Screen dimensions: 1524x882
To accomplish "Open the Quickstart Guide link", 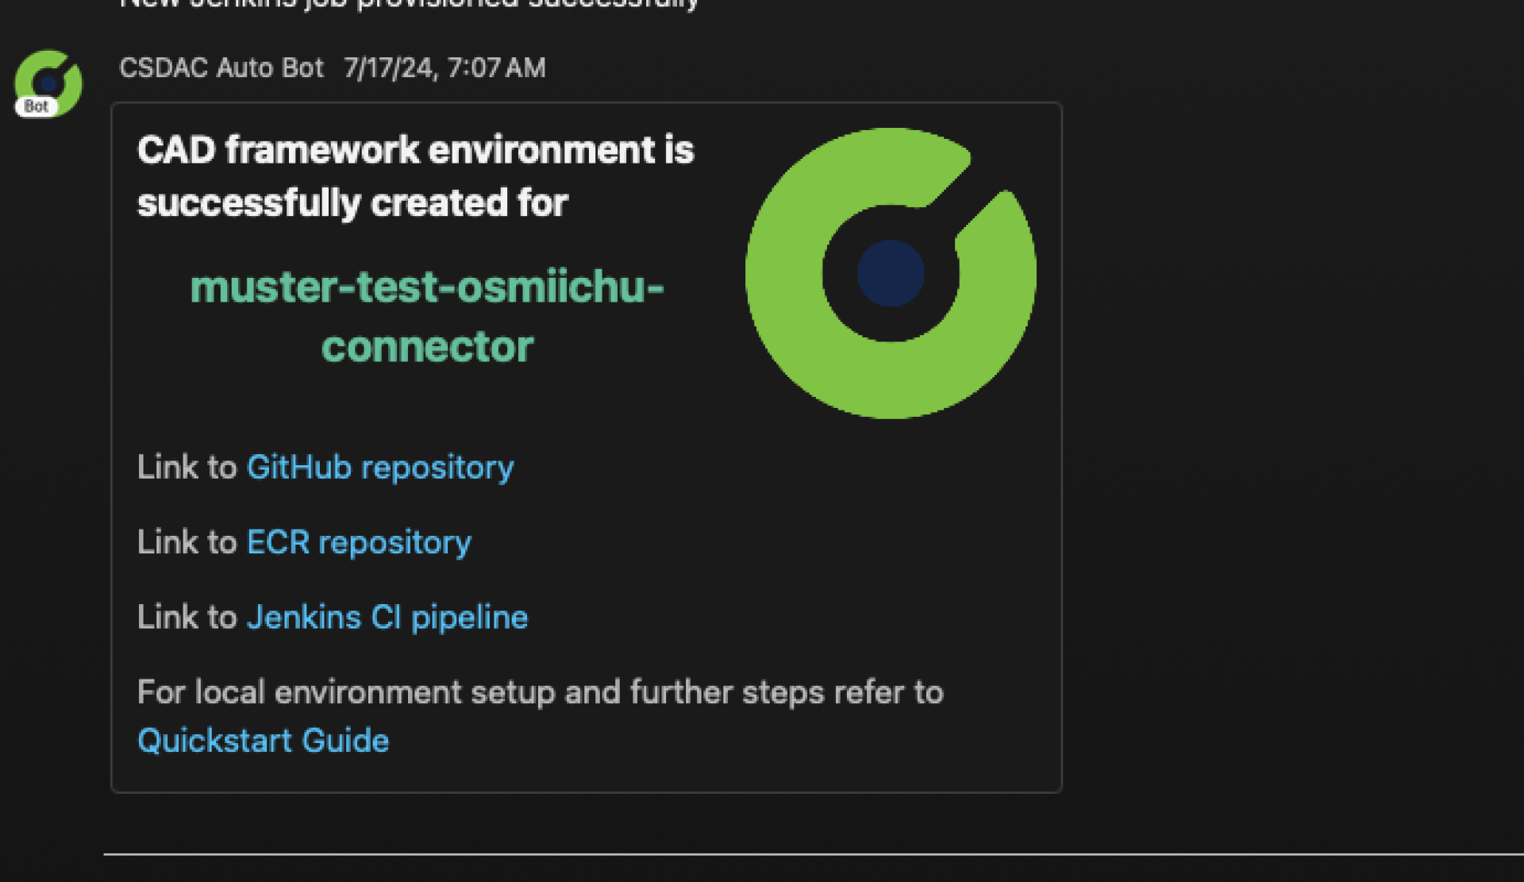I will coord(263,740).
